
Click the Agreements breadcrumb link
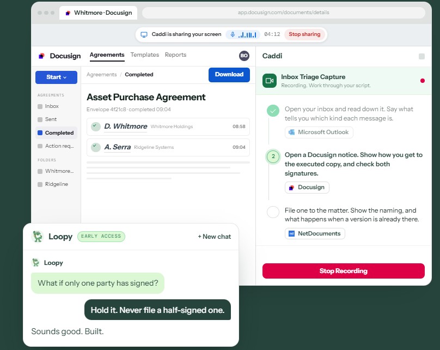click(102, 75)
